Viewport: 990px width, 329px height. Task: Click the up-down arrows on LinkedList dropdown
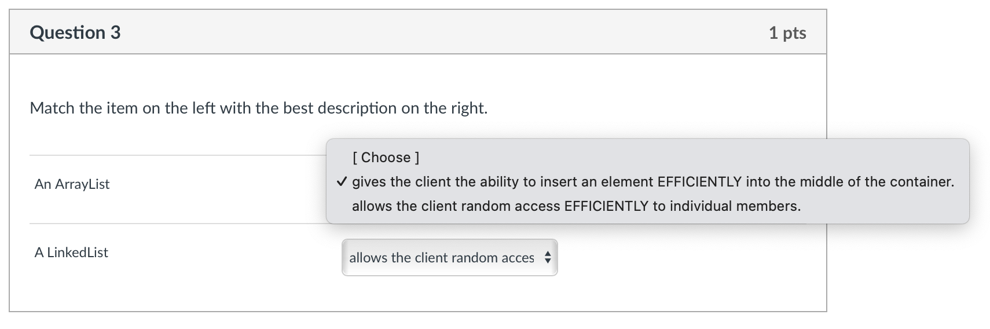[548, 258]
